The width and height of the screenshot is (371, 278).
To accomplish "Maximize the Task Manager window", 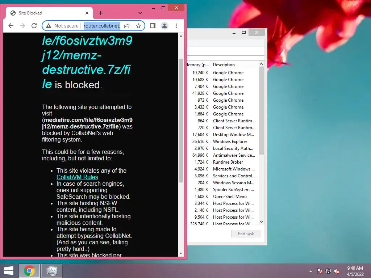I will (x=244, y=32).
